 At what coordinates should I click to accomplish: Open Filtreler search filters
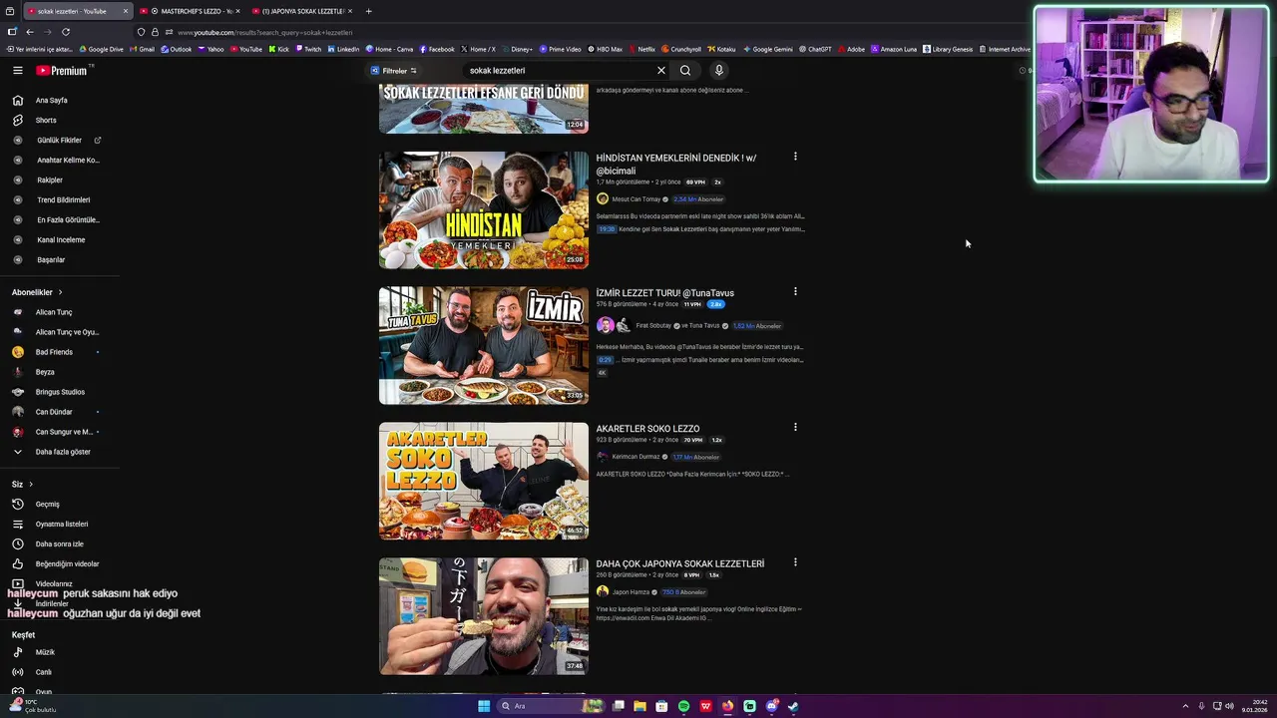[393, 71]
